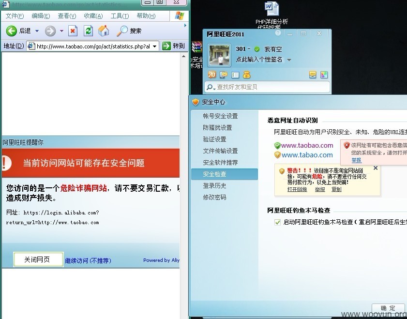Click the 查找好友和宝贝 search field
This screenshot has width=407, height=319.
[x=267, y=87]
